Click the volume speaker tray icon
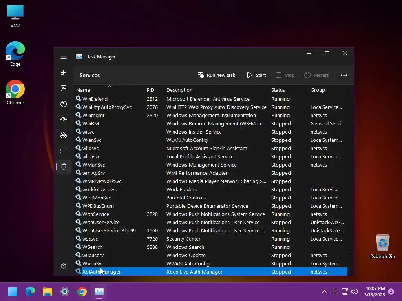The width and height of the screenshot is (402, 301). [x=354, y=292]
